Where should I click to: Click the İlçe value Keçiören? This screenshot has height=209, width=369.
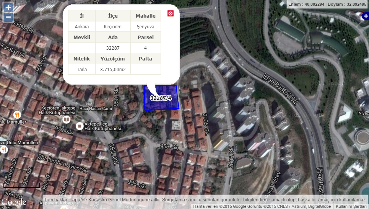pyautogui.click(x=113, y=27)
